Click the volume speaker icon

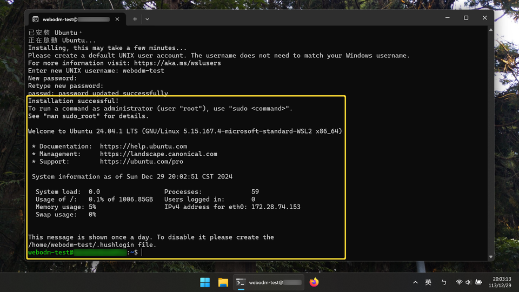click(468, 282)
